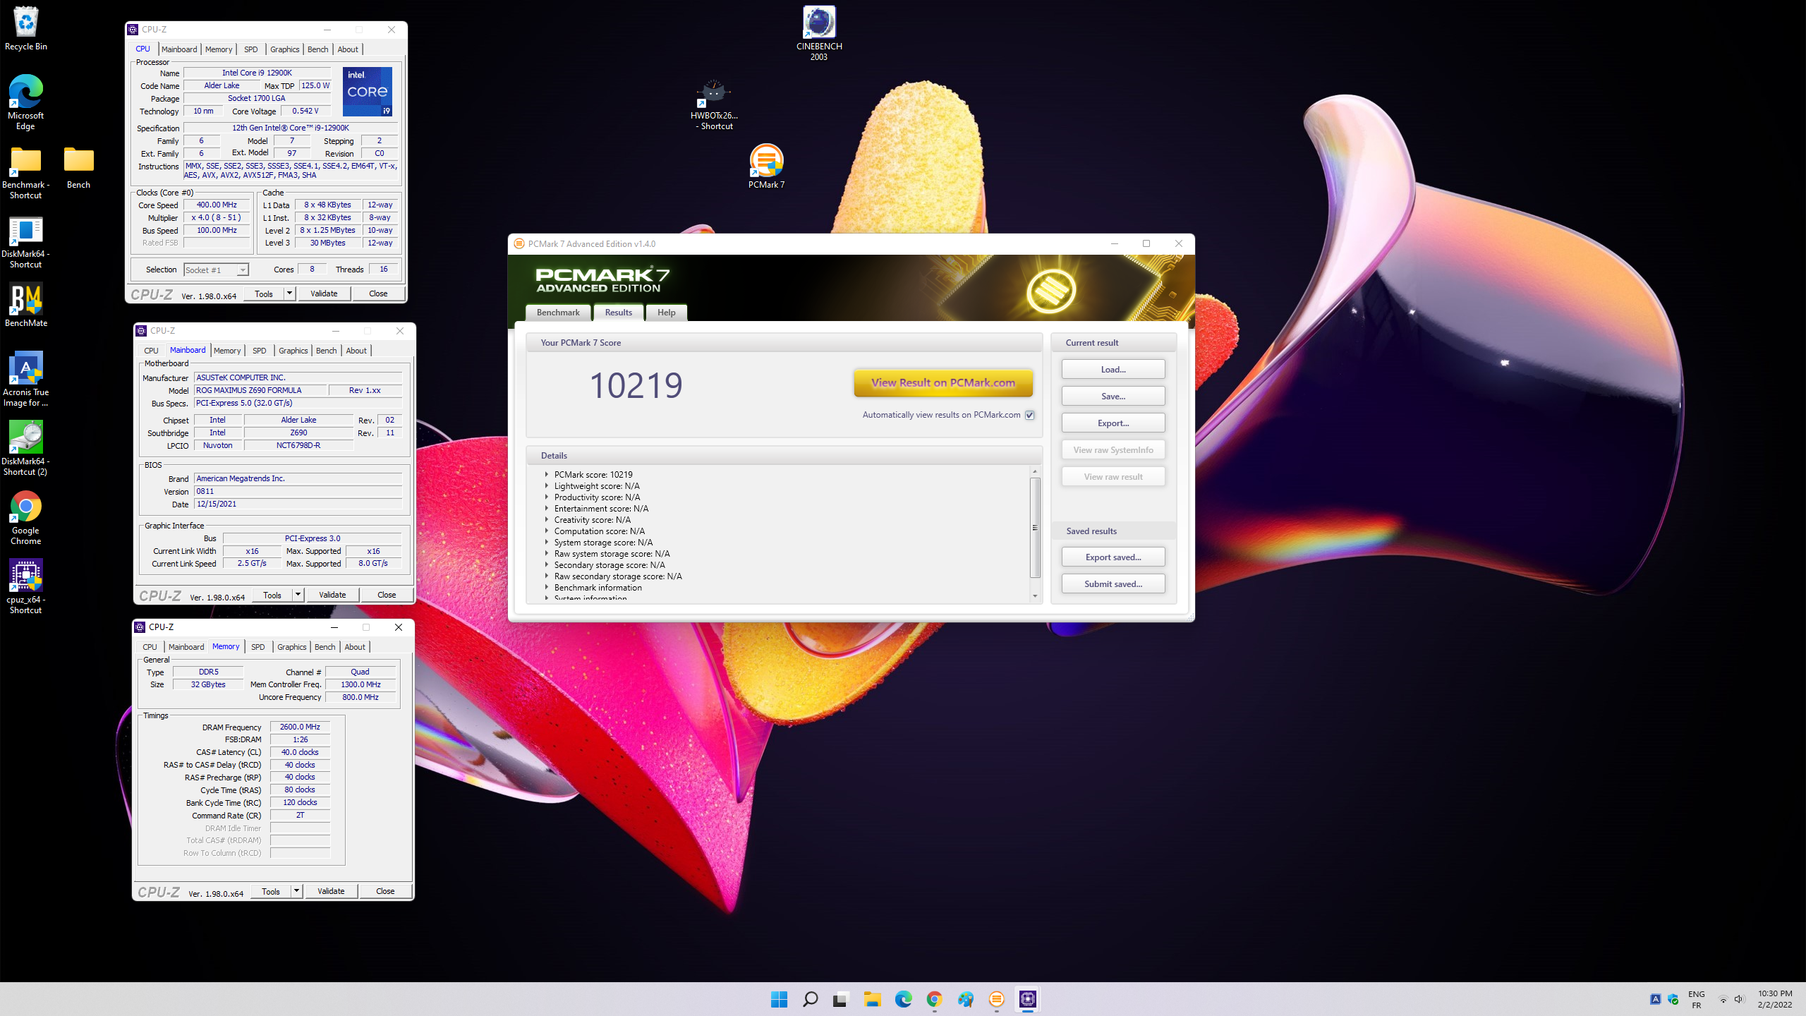
Task: Expand Productivity score detail row
Action: pyautogui.click(x=547, y=497)
